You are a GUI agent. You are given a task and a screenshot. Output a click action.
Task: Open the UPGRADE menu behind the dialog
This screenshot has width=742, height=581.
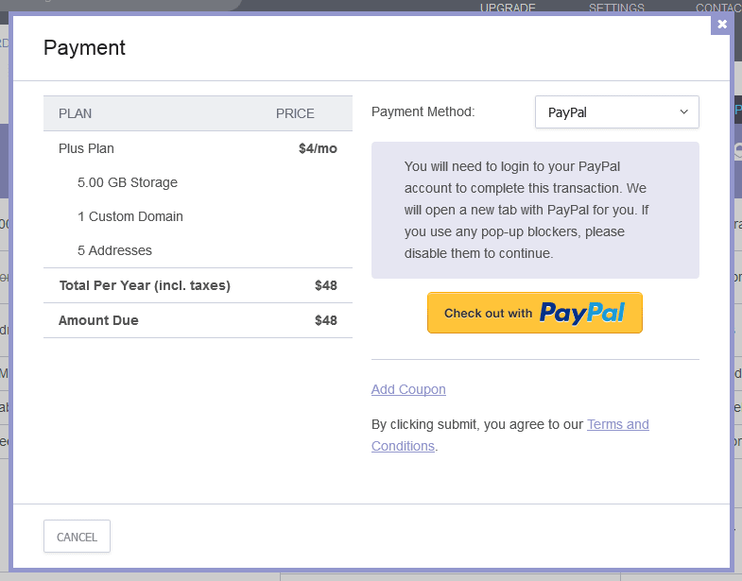click(508, 8)
